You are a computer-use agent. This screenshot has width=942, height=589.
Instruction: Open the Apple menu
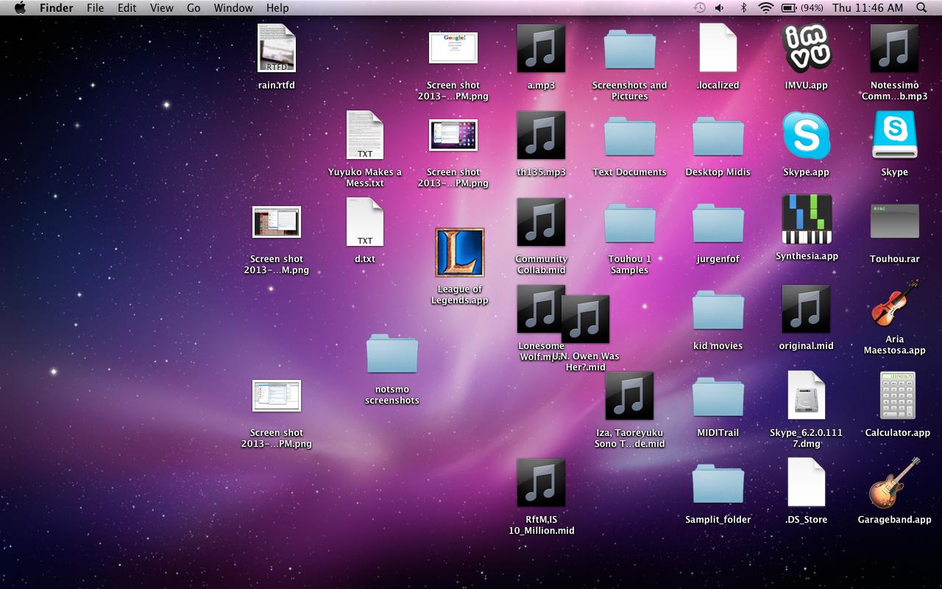[x=20, y=8]
